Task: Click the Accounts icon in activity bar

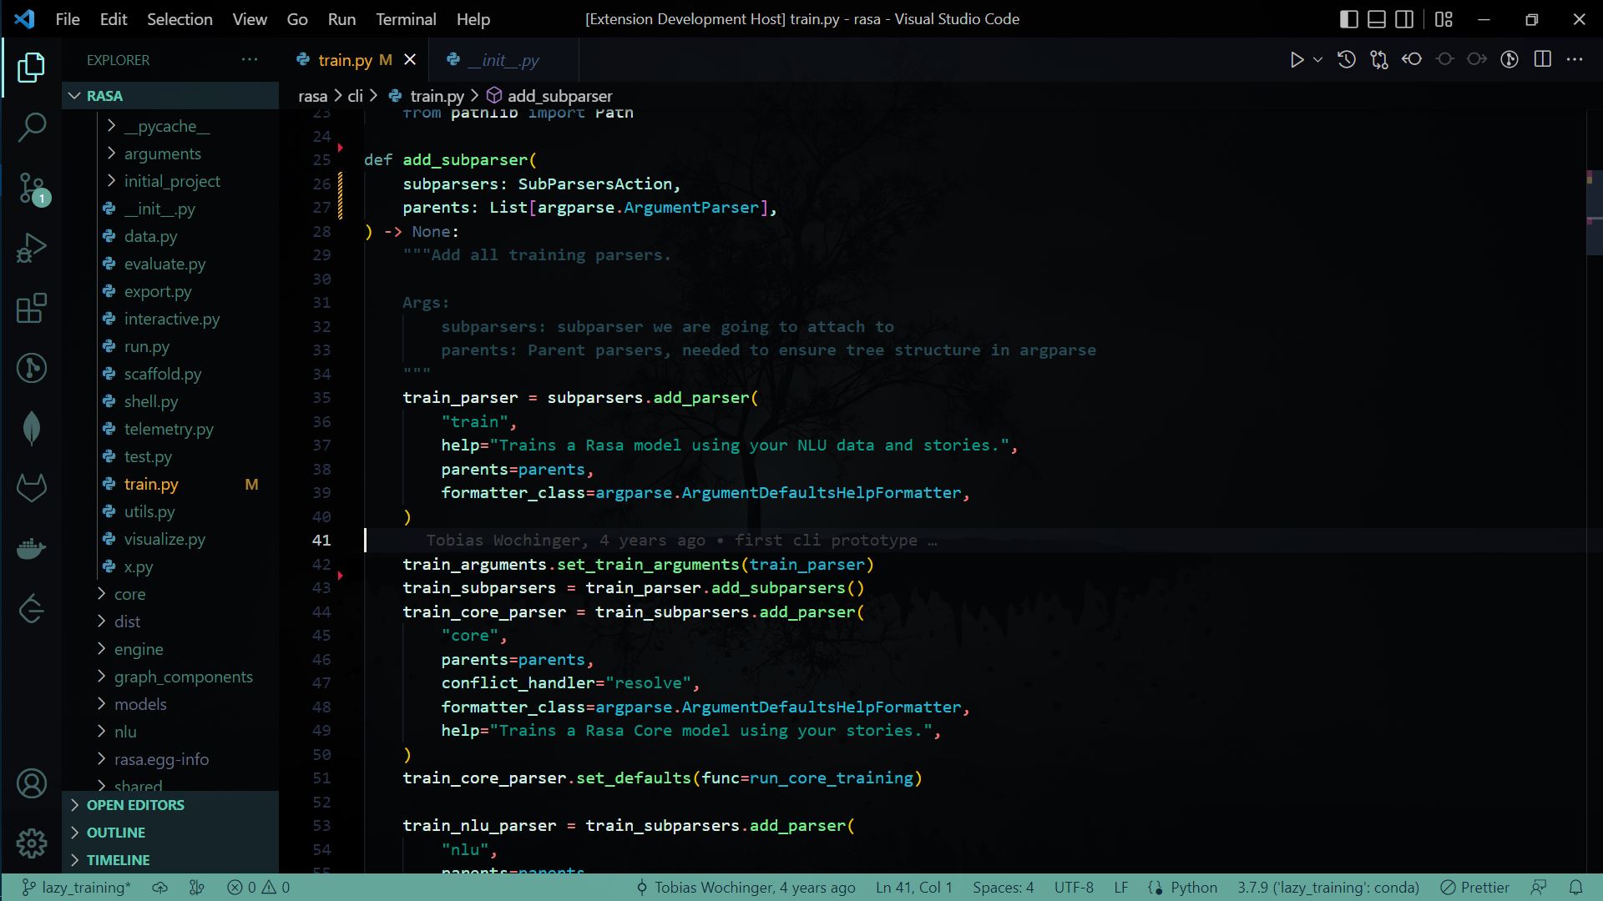Action: [x=32, y=783]
